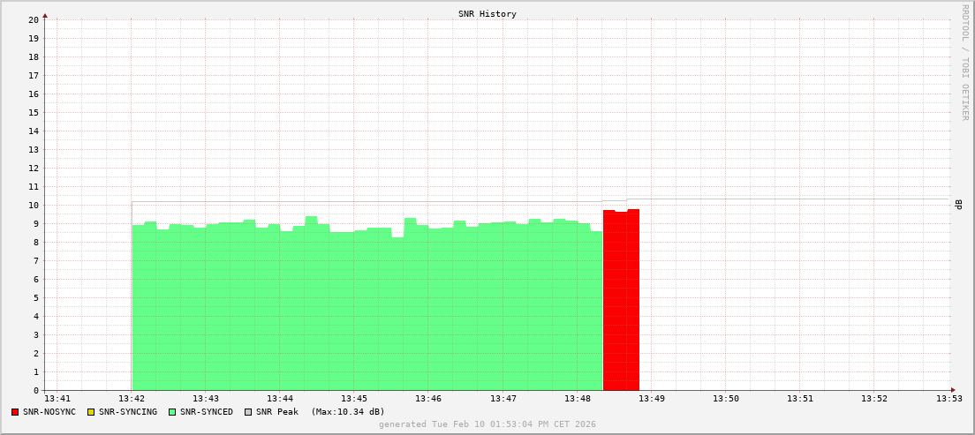The height and width of the screenshot is (435, 975).
Task: Click the Max:10.34 dB peak value
Action: point(348,412)
